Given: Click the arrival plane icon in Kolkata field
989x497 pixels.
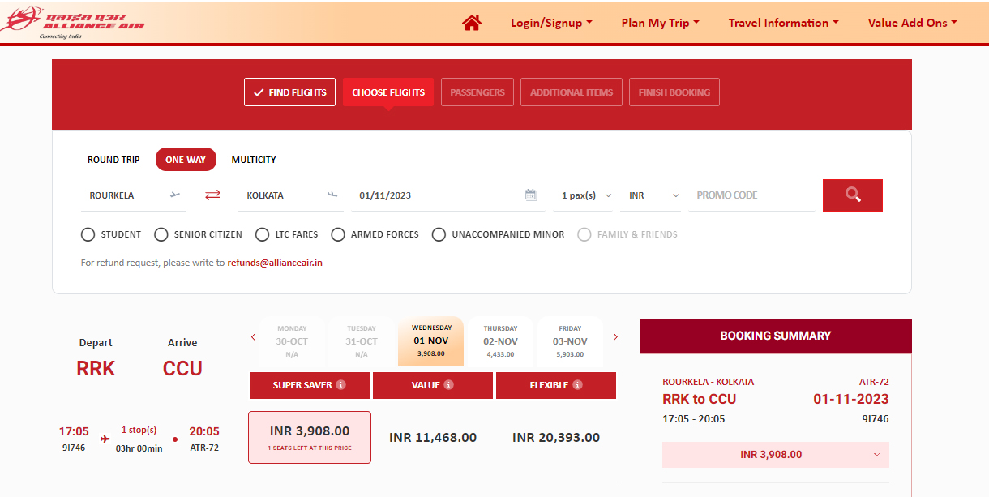Looking at the screenshot, I should pyautogui.click(x=332, y=195).
